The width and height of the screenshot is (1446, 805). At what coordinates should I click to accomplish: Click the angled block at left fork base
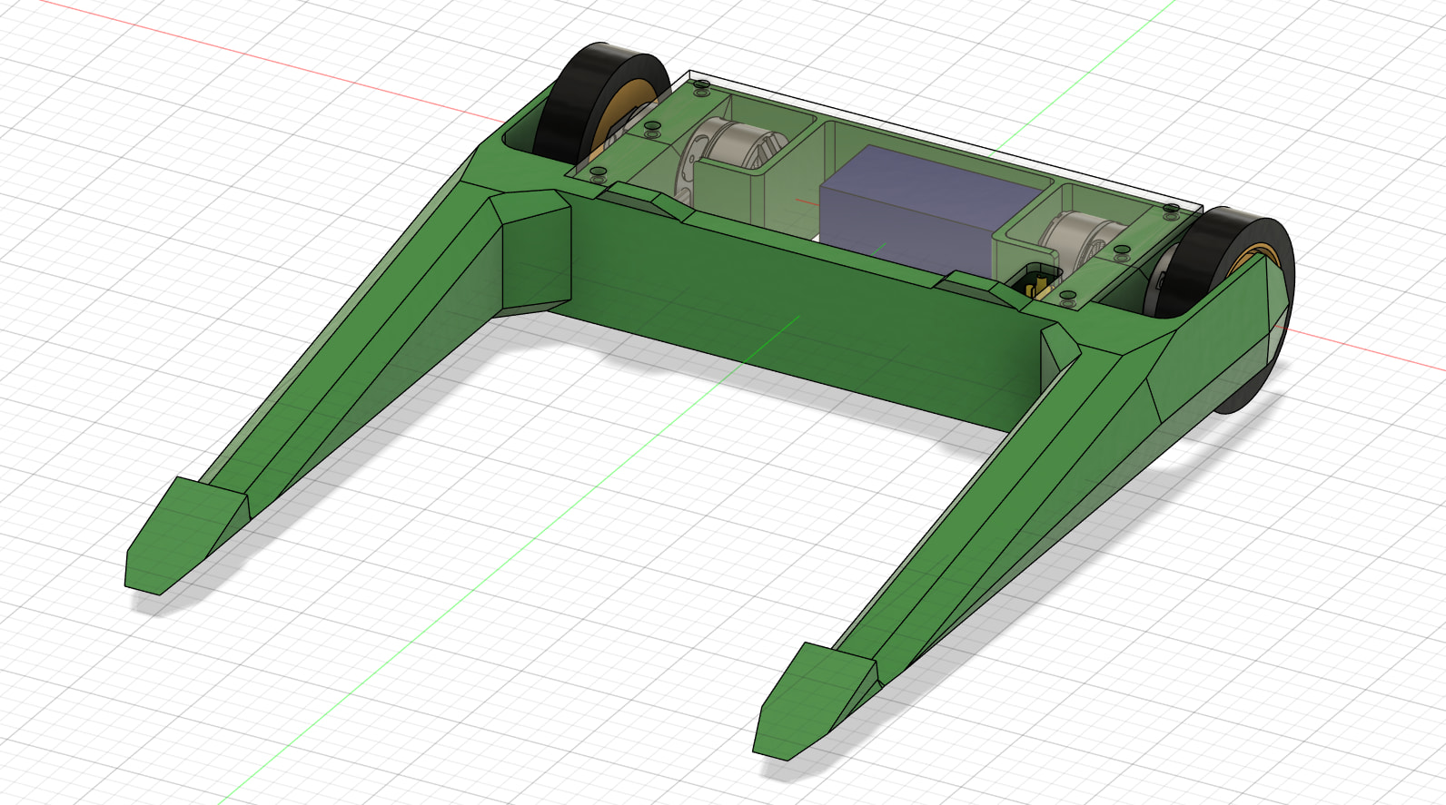point(531,250)
